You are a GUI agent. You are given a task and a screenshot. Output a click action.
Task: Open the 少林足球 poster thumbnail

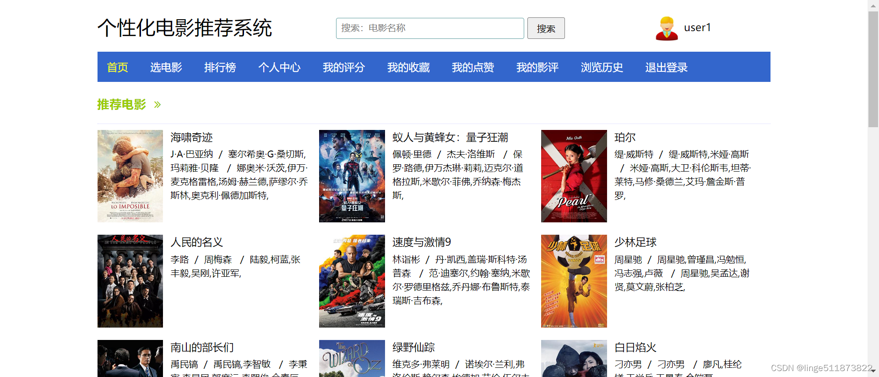(x=574, y=281)
